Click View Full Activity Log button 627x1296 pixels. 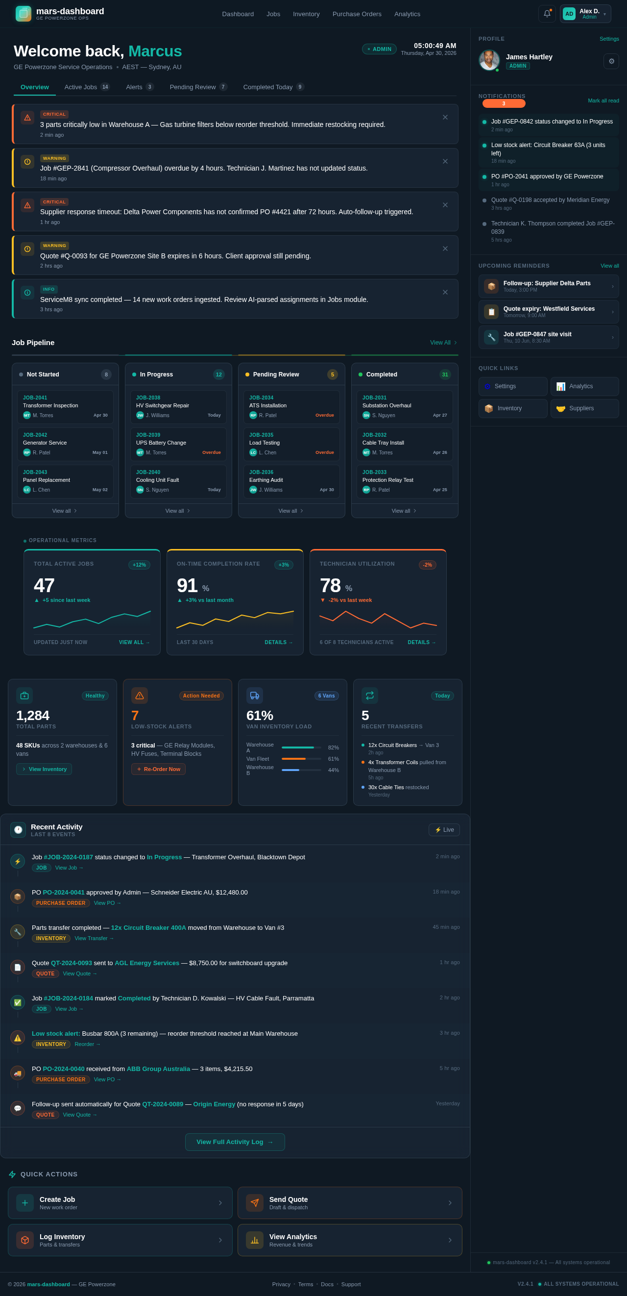coord(235,1142)
